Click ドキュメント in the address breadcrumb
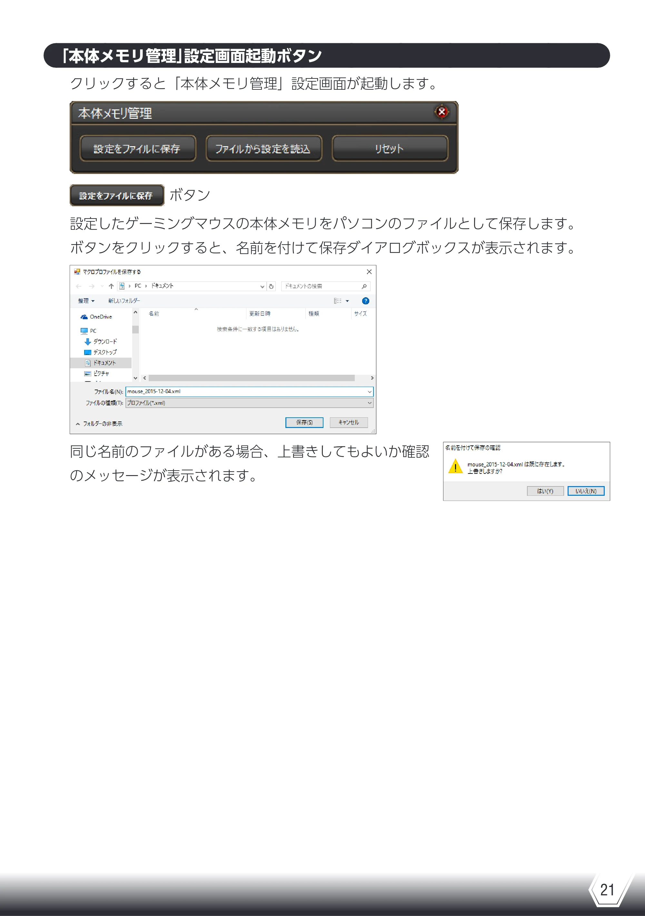This screenshot has width=645, height=916. pos(162,286)
